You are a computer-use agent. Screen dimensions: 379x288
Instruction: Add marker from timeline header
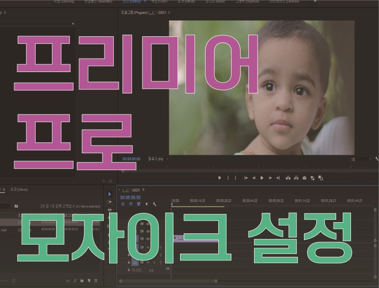(x=146, y=204)
